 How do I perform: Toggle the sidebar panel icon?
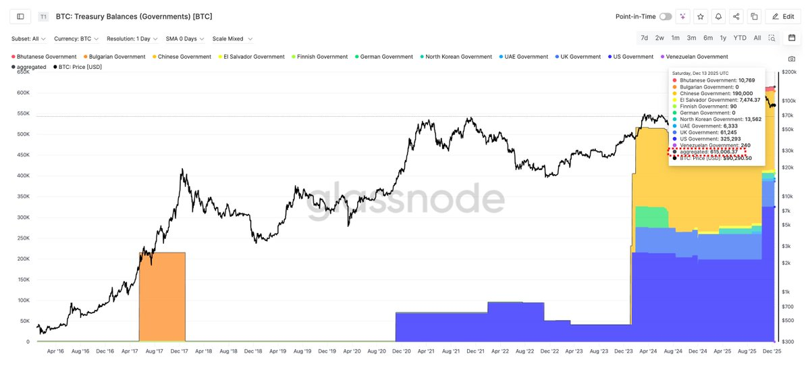point(20,16)
